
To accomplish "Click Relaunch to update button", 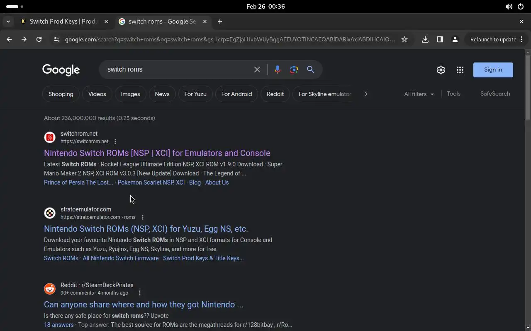I will click(493, 39).
